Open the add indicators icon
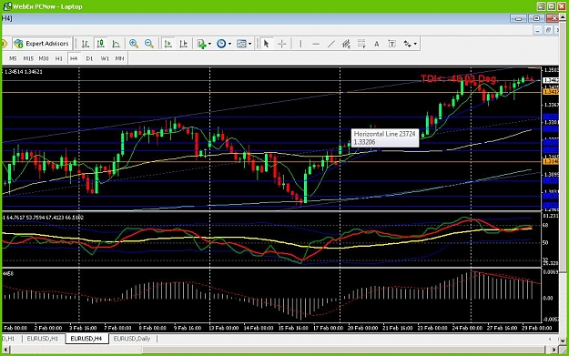The height and width of the screenshot is (356, 569). pos(202,44)
